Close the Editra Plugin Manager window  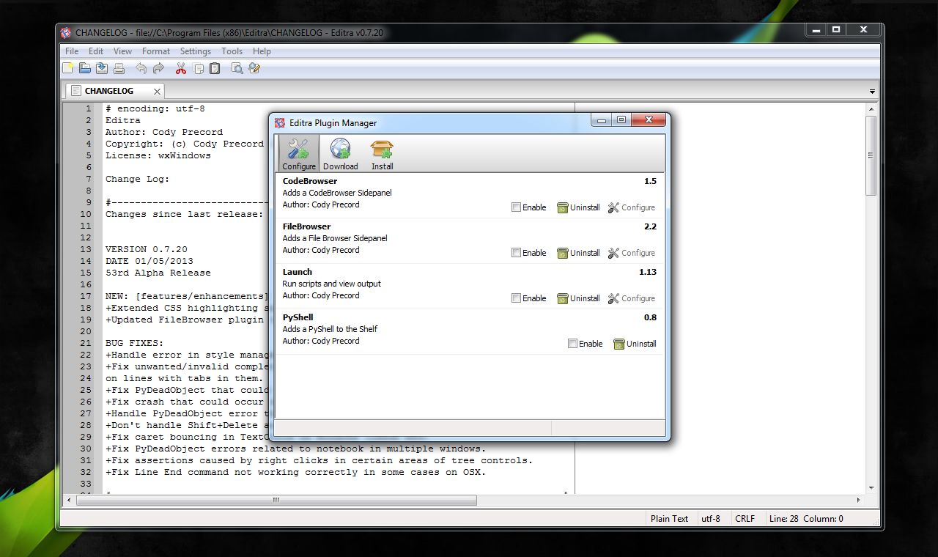click(647, 120)
